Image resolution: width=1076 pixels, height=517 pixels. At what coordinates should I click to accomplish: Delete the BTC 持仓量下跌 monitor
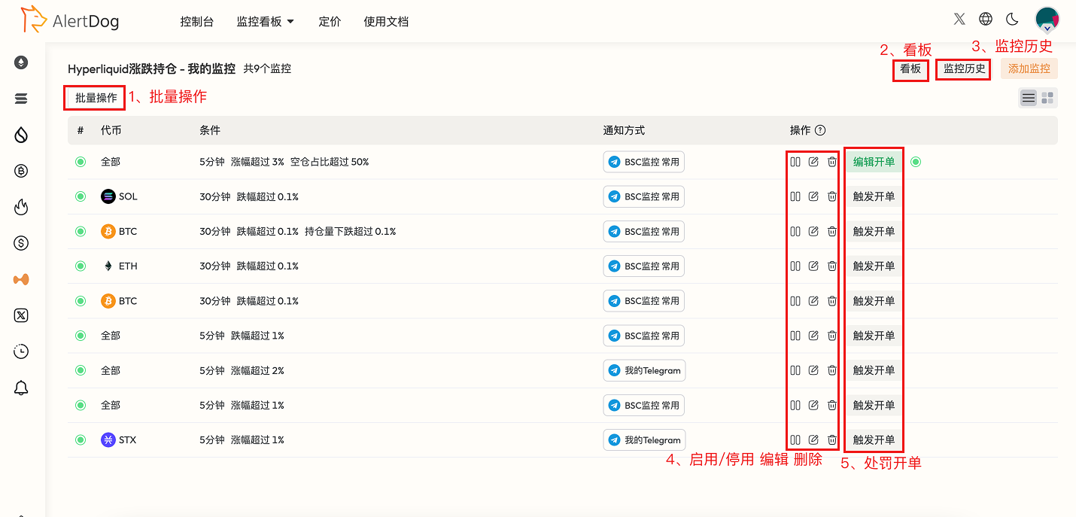click(832, 231)
